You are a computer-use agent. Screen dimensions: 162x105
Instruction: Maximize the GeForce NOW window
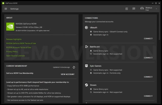tap(156, 3)
